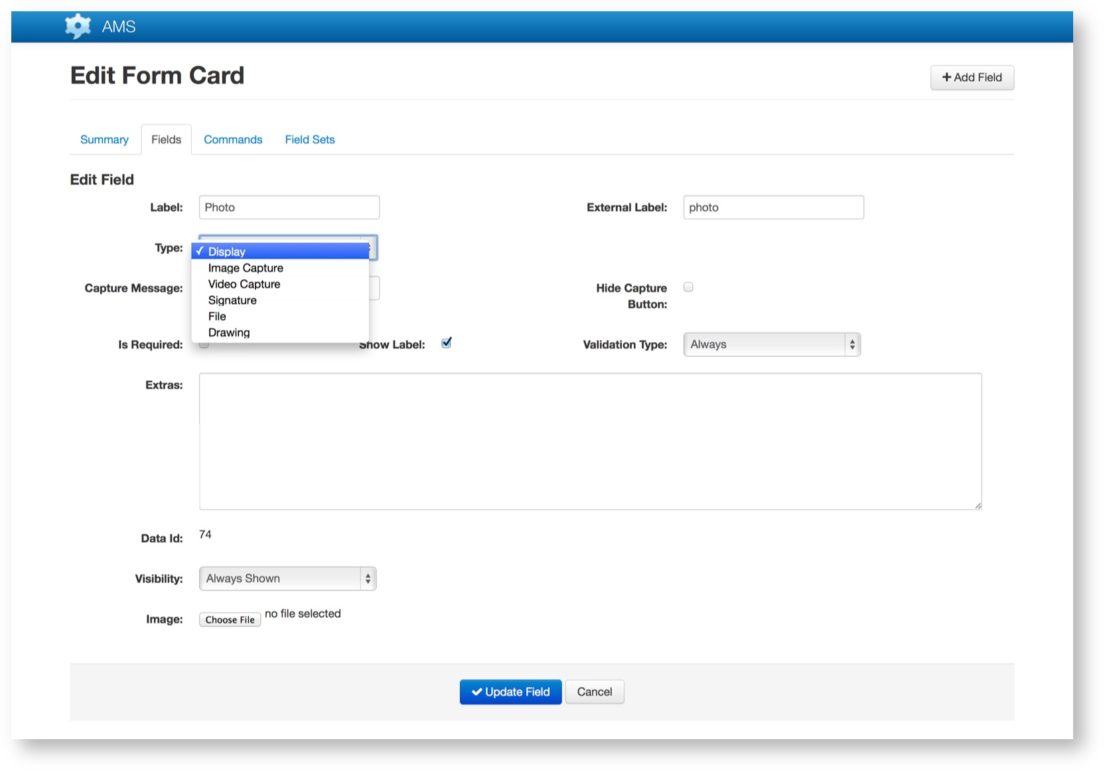
Task: Open the Validation Type dropdown
Action: click(771, 344)
